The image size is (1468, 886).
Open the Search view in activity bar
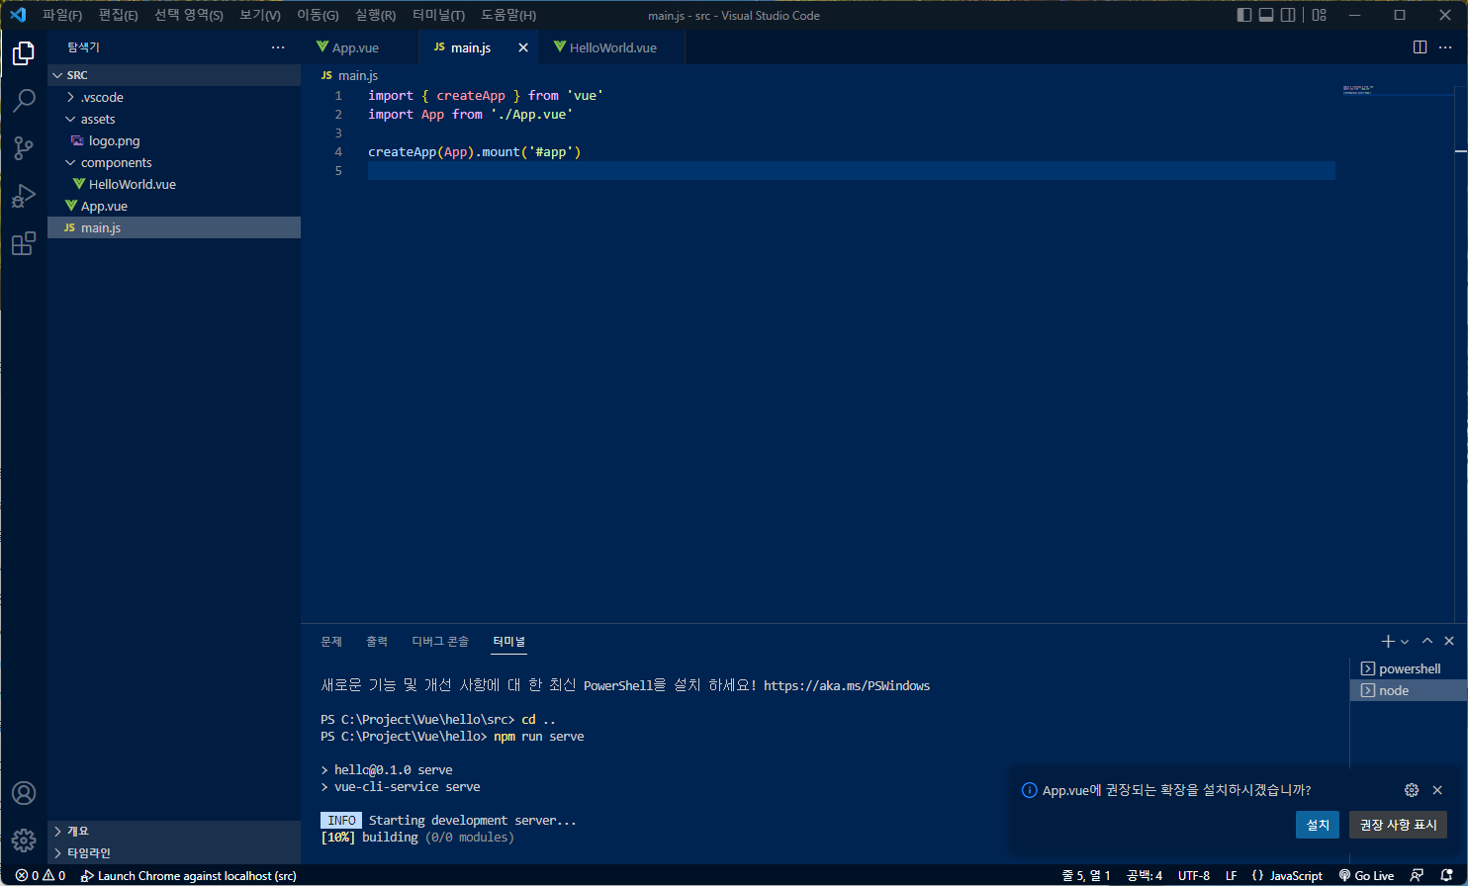24,100
